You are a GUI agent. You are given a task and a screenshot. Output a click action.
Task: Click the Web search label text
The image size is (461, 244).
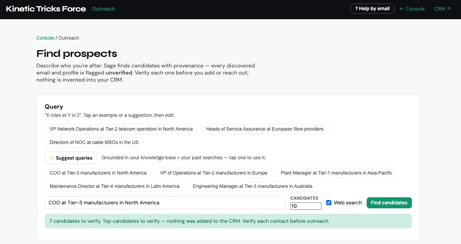pyautogui.click(x=348, y=202)
